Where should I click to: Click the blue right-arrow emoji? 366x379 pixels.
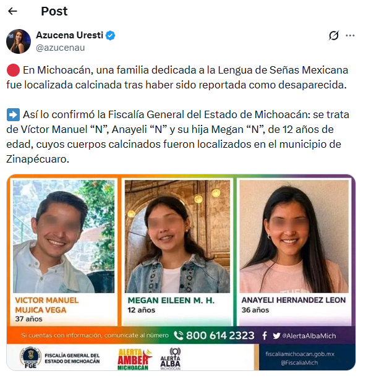click(x=13, y=115)
